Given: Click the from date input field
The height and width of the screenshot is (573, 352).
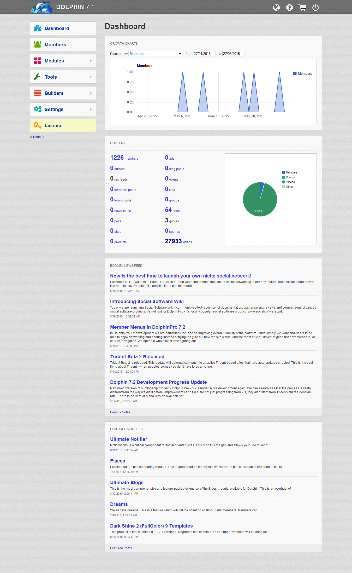Looking at the screenshot, I should [x=204, y=54].
